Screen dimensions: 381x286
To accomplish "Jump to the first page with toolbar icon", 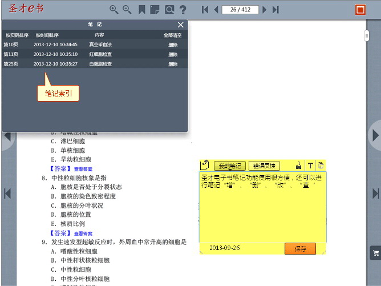I will (205, 10).
